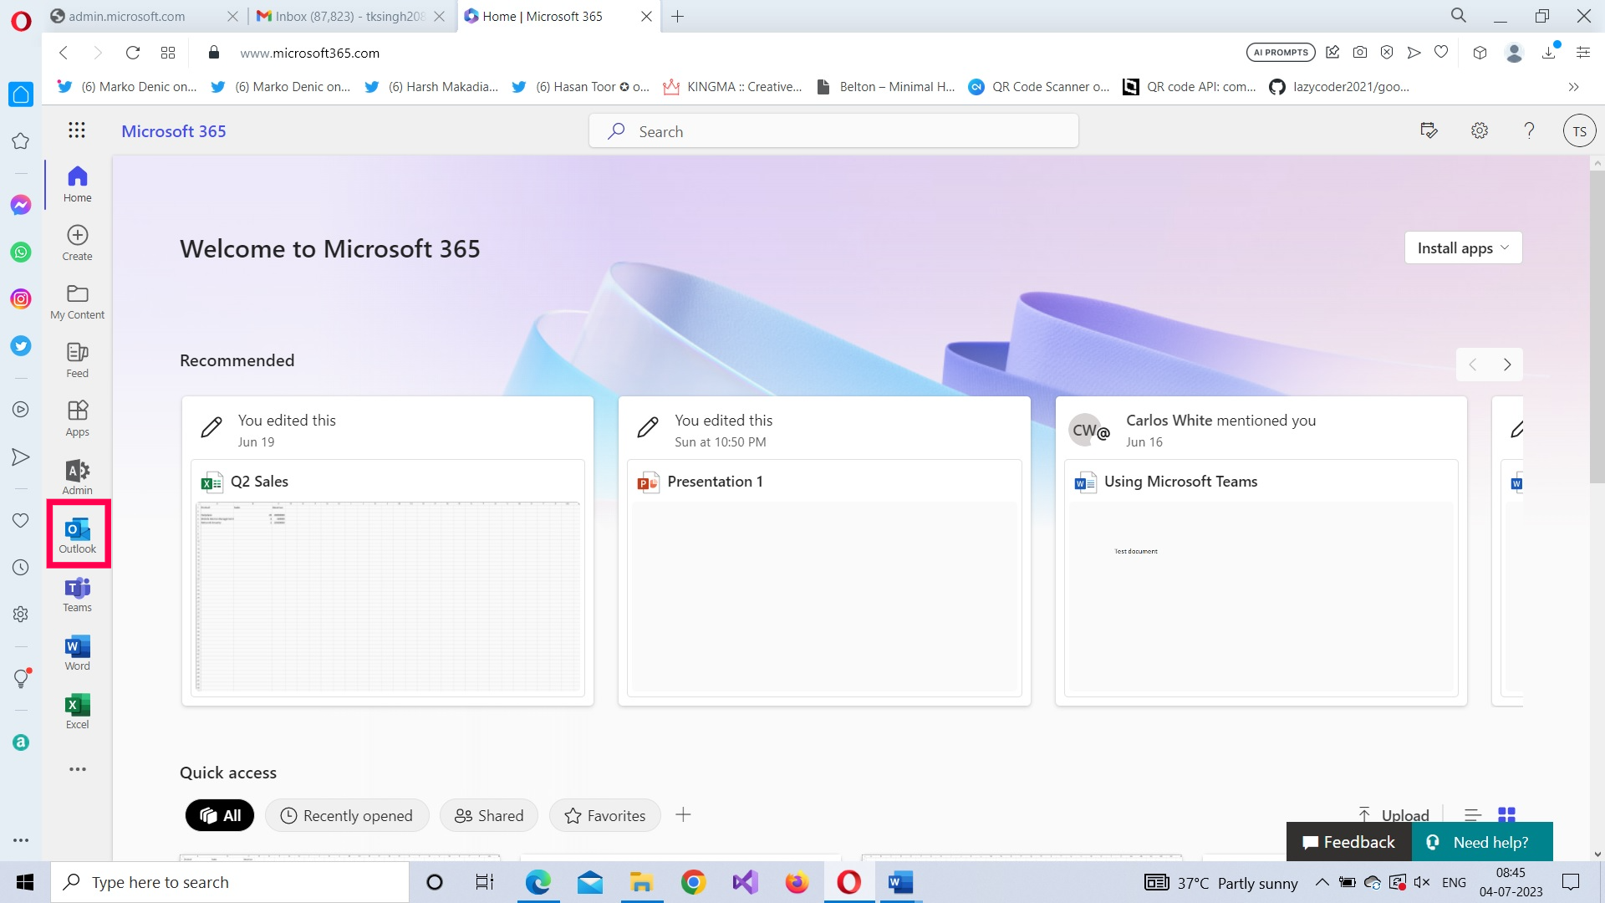Viewport: 1605px width, 903px height.
Task: Open Messenger in the Opera sidebar
Action: [21, 205]
